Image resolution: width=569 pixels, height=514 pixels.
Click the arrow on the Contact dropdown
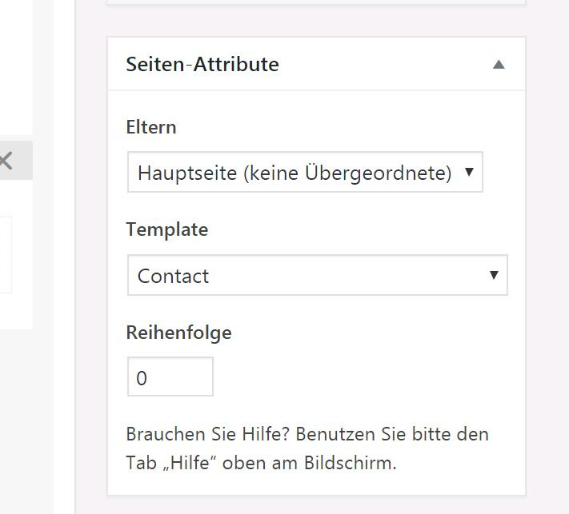click(x=494, y=275)
